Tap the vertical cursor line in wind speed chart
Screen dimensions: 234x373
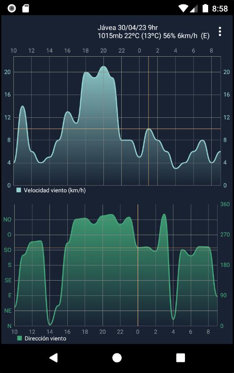click(x=148, y=121)
